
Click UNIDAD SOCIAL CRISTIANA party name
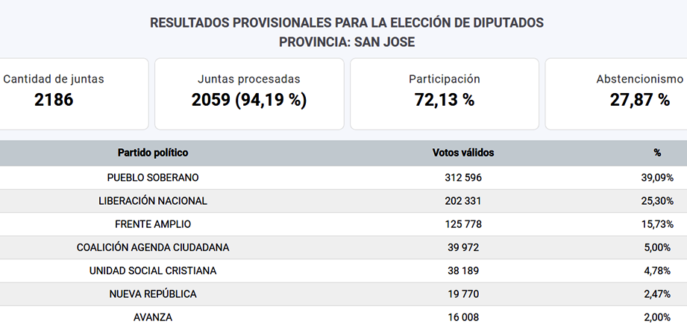[153, 270]
